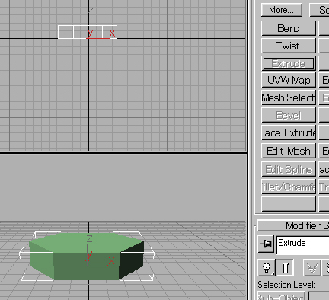The width and height of the screenshot is (329, 300).
Task: Click the Sub-Object button
Action: click(281, 296)
